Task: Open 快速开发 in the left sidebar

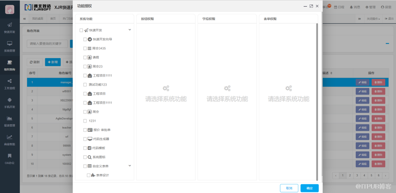Action: click(9, 27)
